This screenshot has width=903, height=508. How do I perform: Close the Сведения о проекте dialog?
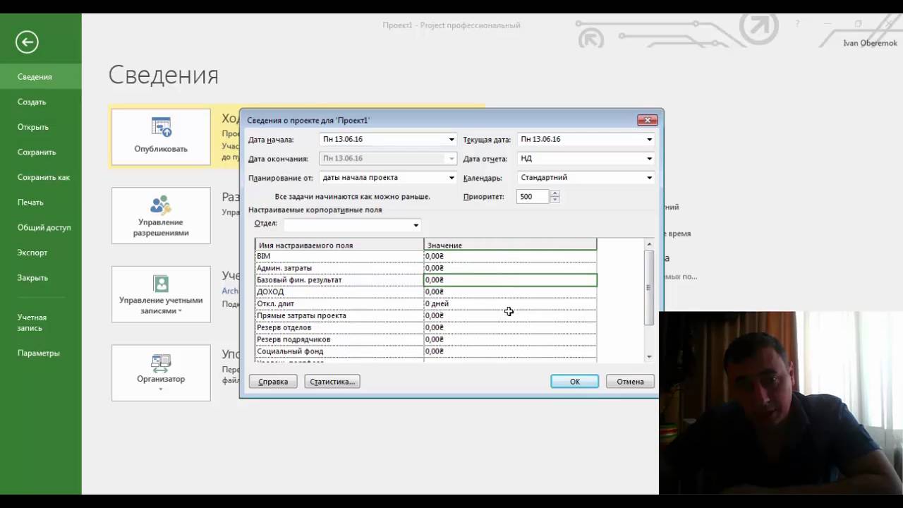(647, 120)
